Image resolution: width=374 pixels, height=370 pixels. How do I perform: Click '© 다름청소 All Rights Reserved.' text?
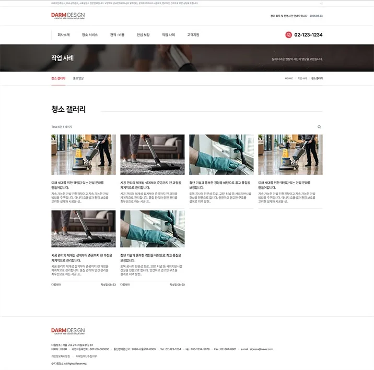69,364
